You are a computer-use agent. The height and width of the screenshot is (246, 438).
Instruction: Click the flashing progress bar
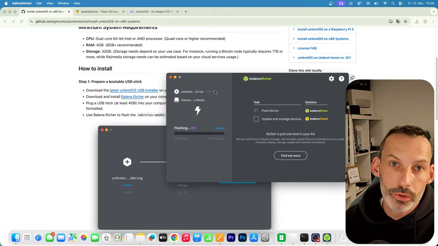pos(198,133)
